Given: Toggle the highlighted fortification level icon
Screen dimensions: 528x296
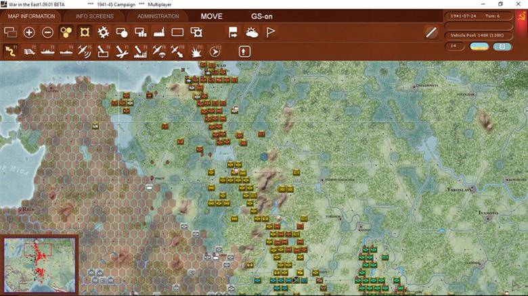Looking at the screenshot, I should (x=85, y=32).
